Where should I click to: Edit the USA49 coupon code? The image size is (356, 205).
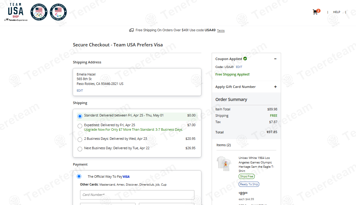[239, 67]
